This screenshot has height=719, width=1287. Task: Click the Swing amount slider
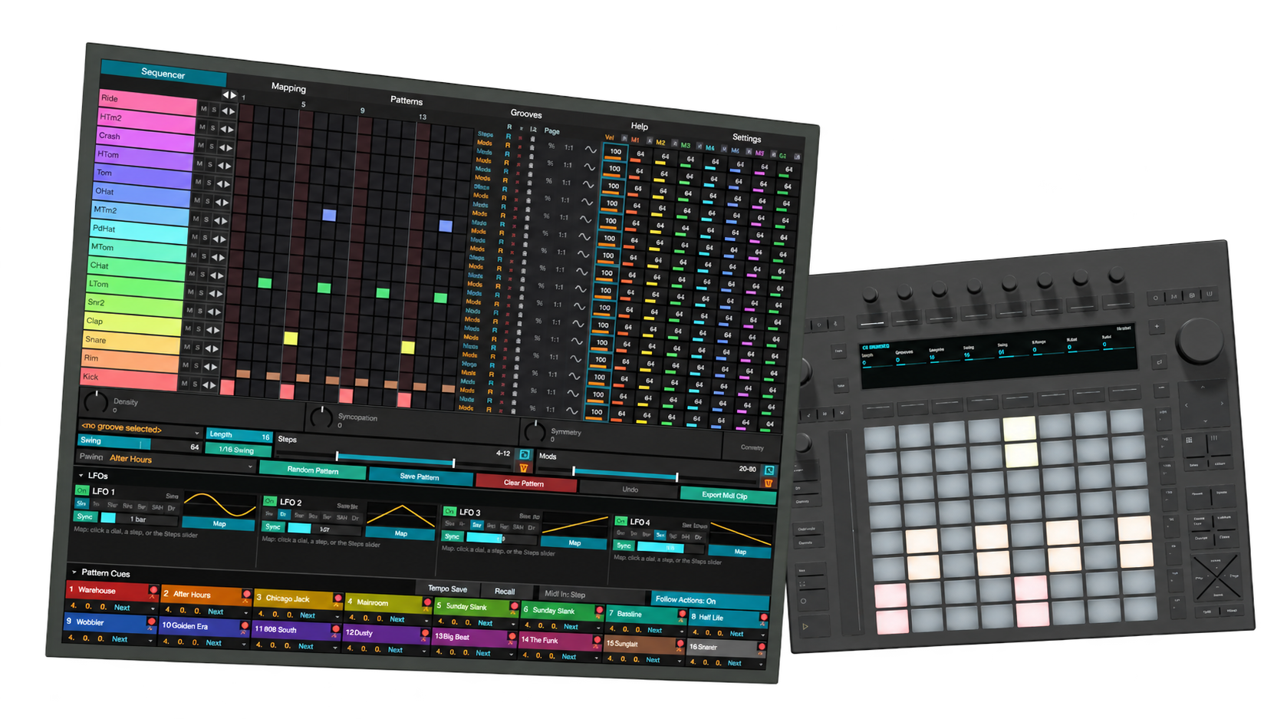point(140,443)
